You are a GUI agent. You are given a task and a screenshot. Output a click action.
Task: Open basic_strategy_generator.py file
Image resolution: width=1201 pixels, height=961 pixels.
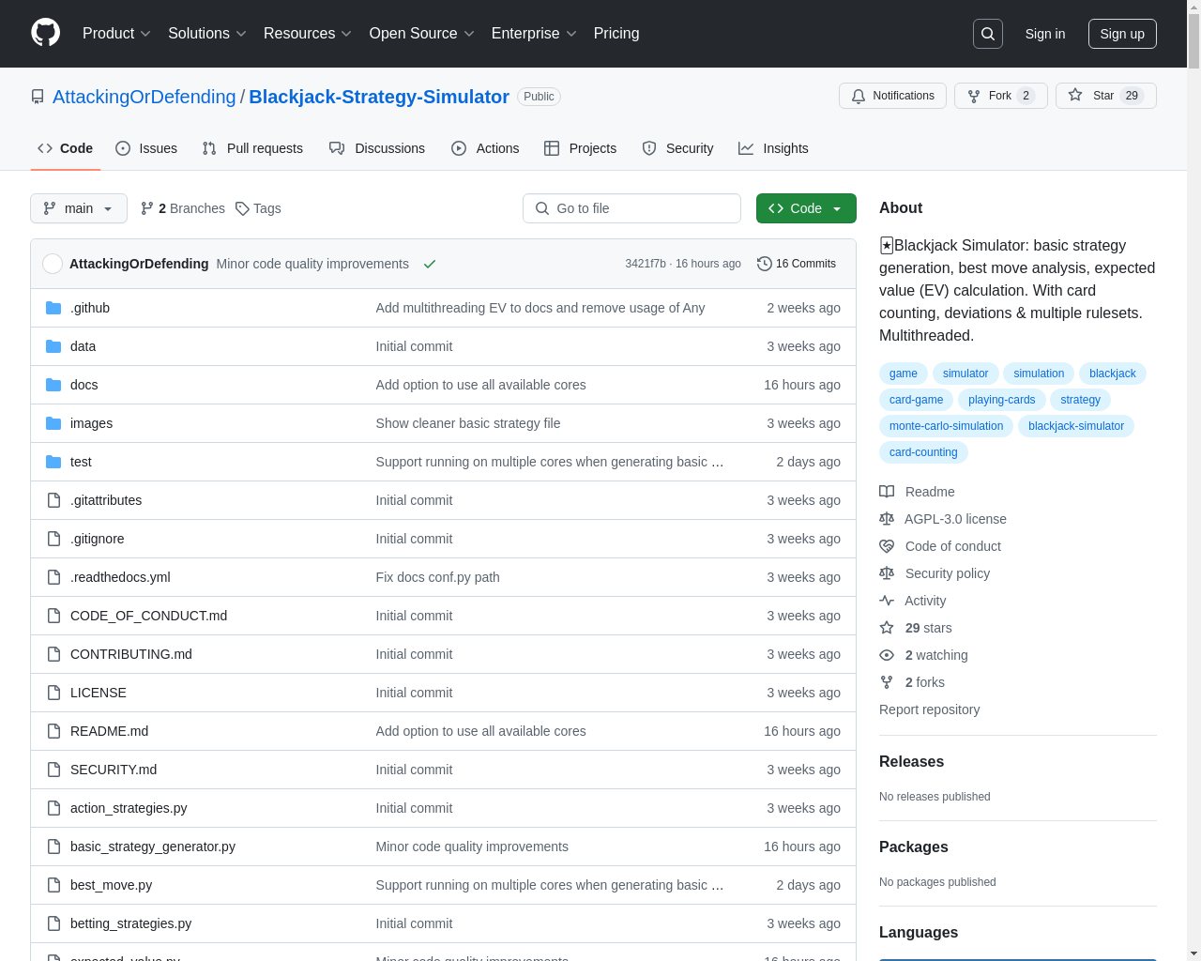pyautogui.click(x=153, y=847)
